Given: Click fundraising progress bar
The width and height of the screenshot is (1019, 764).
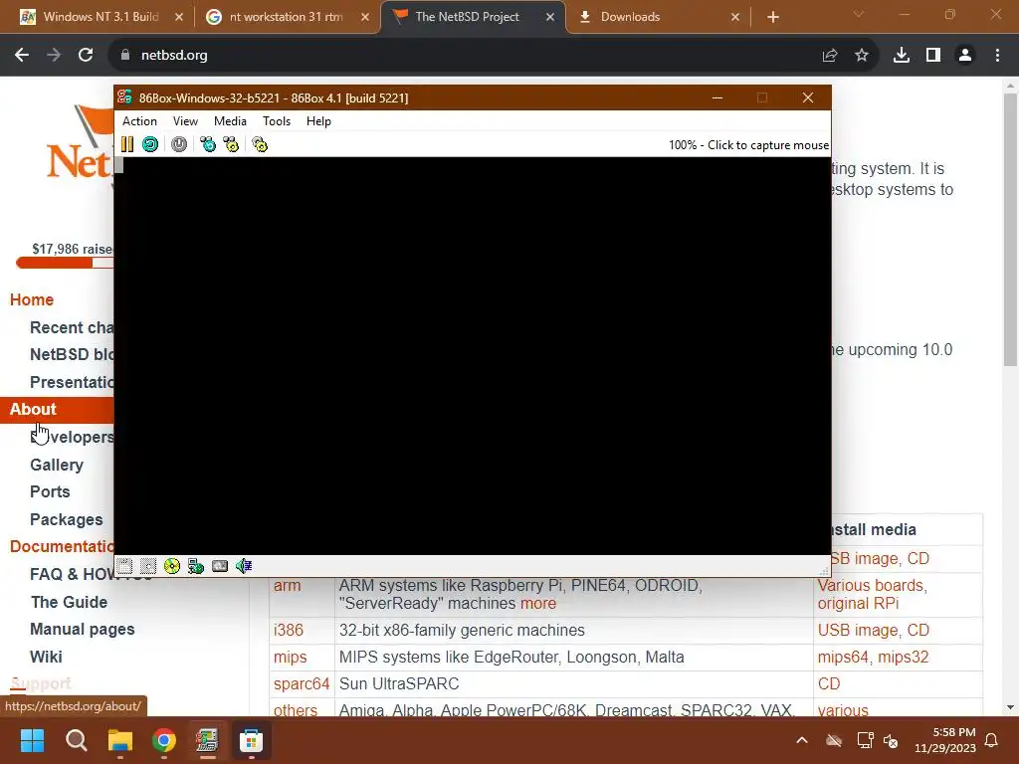Looking at the screenshot, I should point(65,263).
